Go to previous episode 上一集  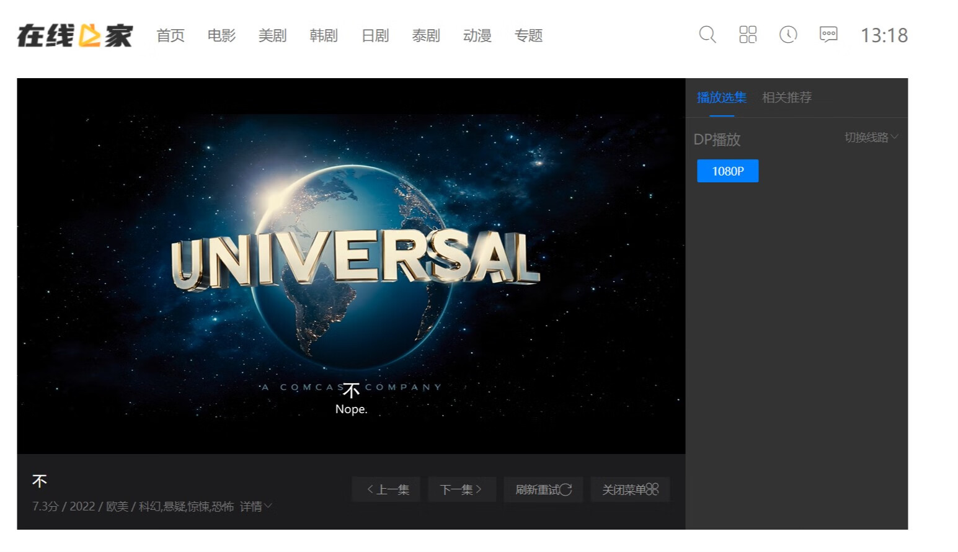[386, 489]
